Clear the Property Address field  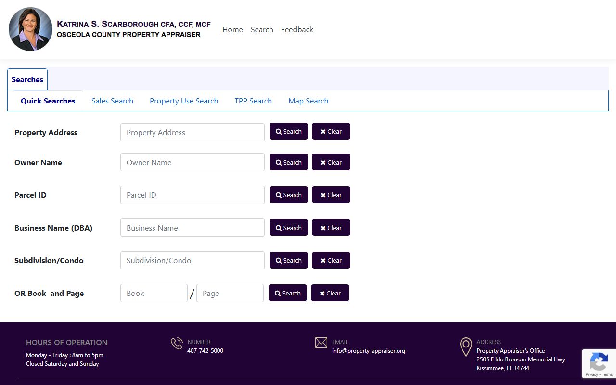click(331, 131)
